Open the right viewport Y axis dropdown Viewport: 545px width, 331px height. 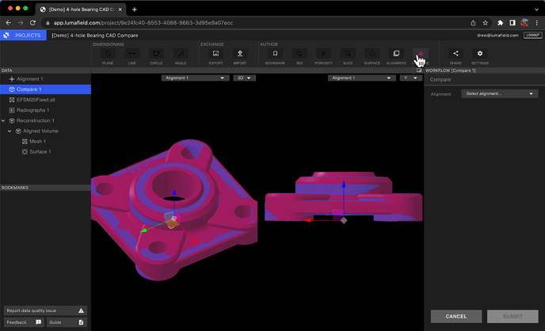(x=410, y=78)
